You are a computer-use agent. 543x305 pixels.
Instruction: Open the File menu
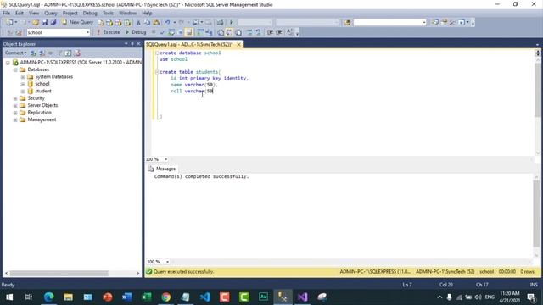tap(6, 14)
